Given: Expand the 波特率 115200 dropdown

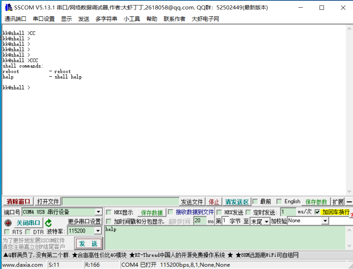Looking at the screenshot, I should click(x=98, y=231).
